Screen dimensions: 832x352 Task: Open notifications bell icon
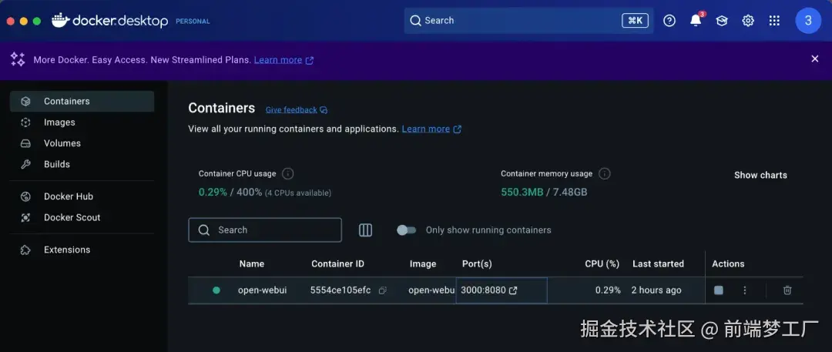pyautogui.click(x=696, y=21)
